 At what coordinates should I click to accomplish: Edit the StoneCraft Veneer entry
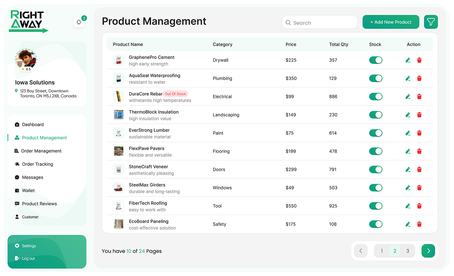point(408,169)
